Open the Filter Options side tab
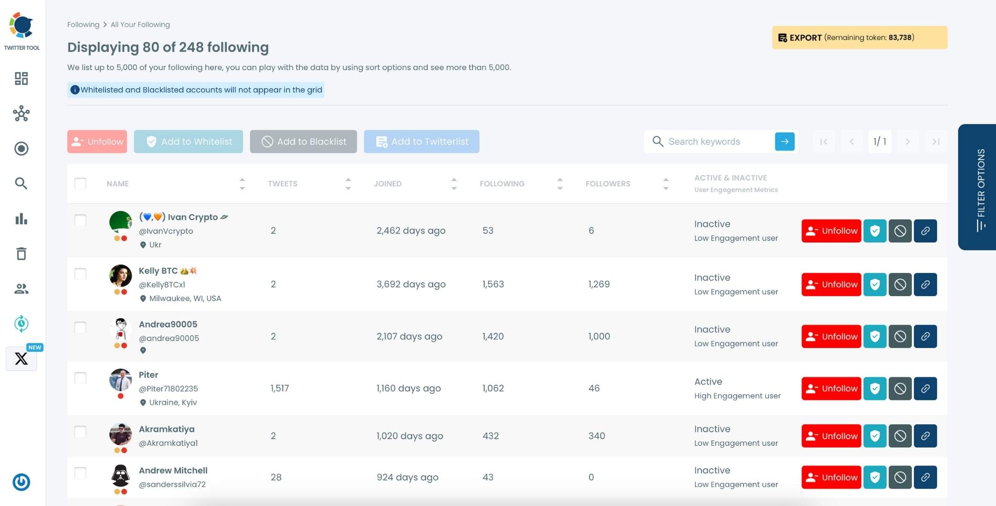The width and height of the screenshot is (996, 506). coord(980,187)
